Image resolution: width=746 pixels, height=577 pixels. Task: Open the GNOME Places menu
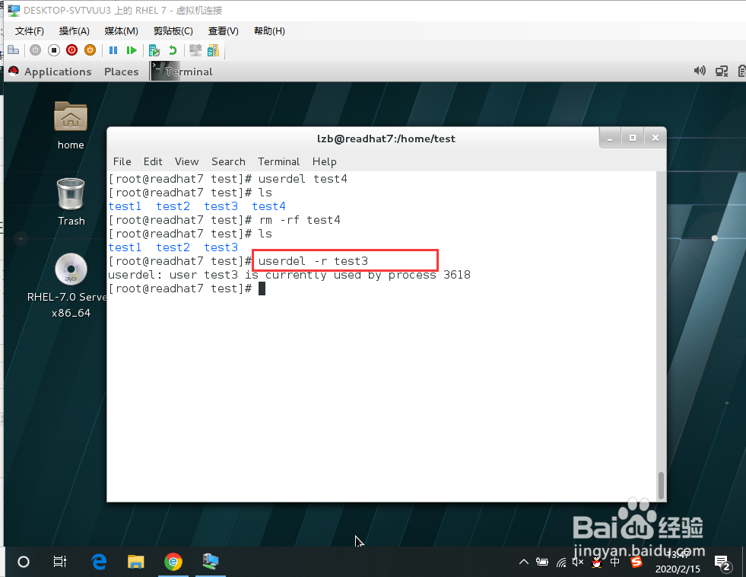[x=122, y=72]
